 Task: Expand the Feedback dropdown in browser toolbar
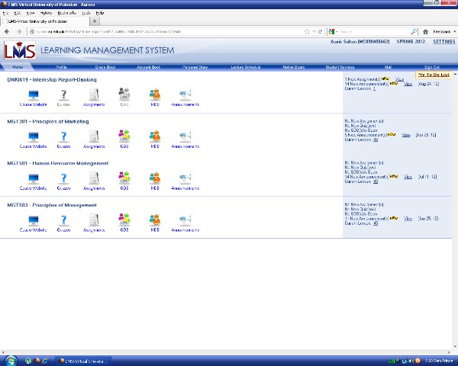(x=444, y=31)
